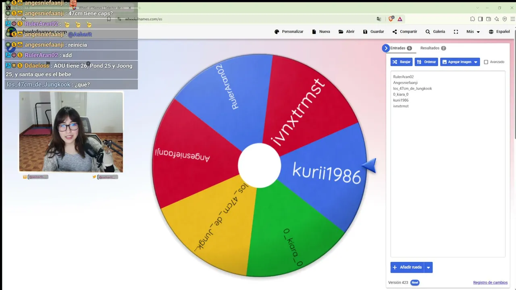Toggle the browser sidebar panel icon

tap(481, 19)
